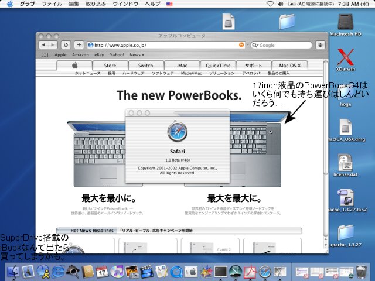
Task: Click the volume icon in the menu bar
Action: click(x=280, y=4)
